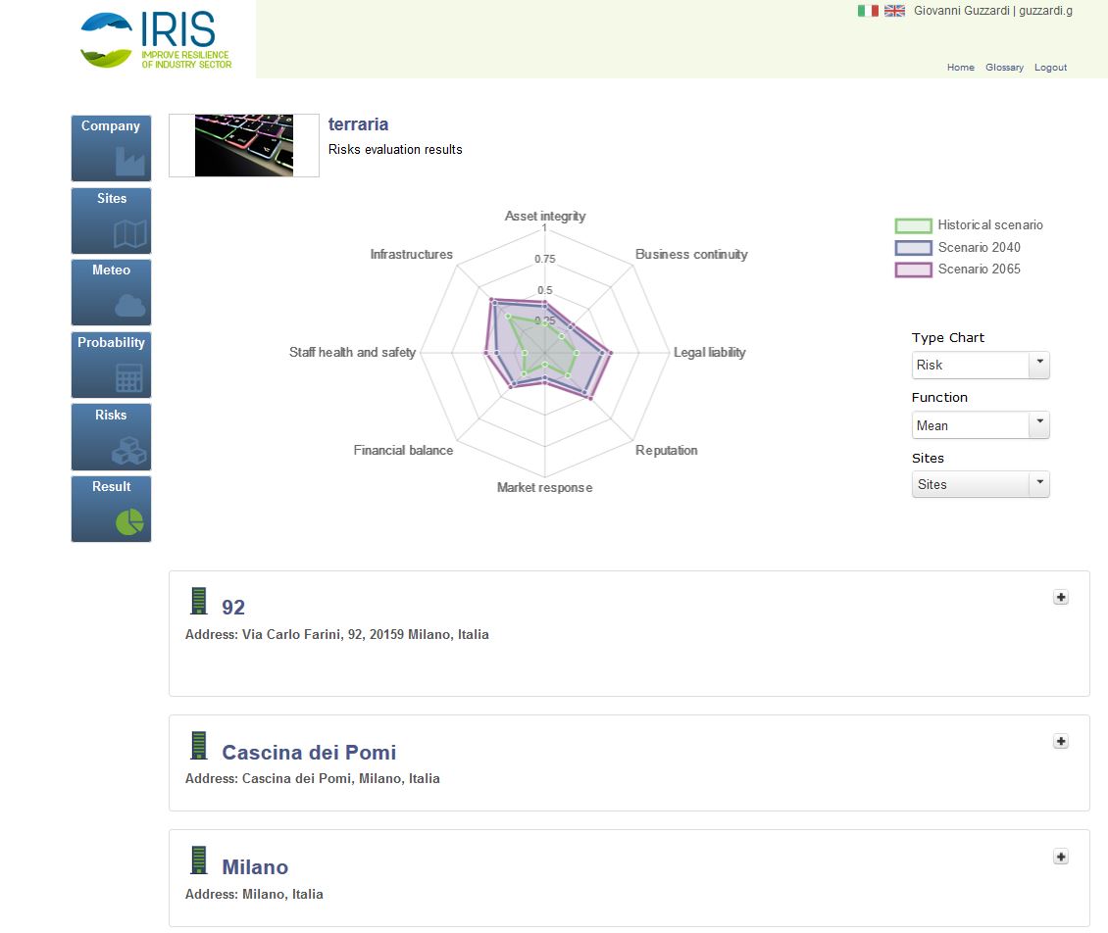Expand the 92 site panel
1108x933 pixels.
[x=1061, y=598]
